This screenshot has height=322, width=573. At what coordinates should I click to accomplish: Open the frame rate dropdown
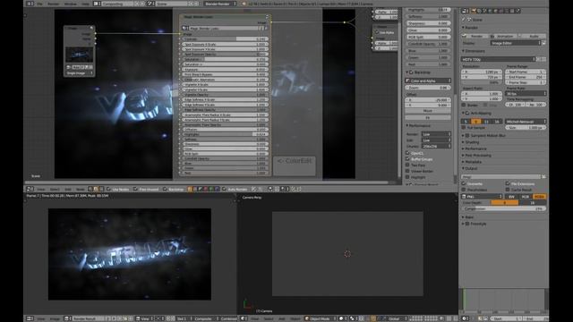click(526, 93)
